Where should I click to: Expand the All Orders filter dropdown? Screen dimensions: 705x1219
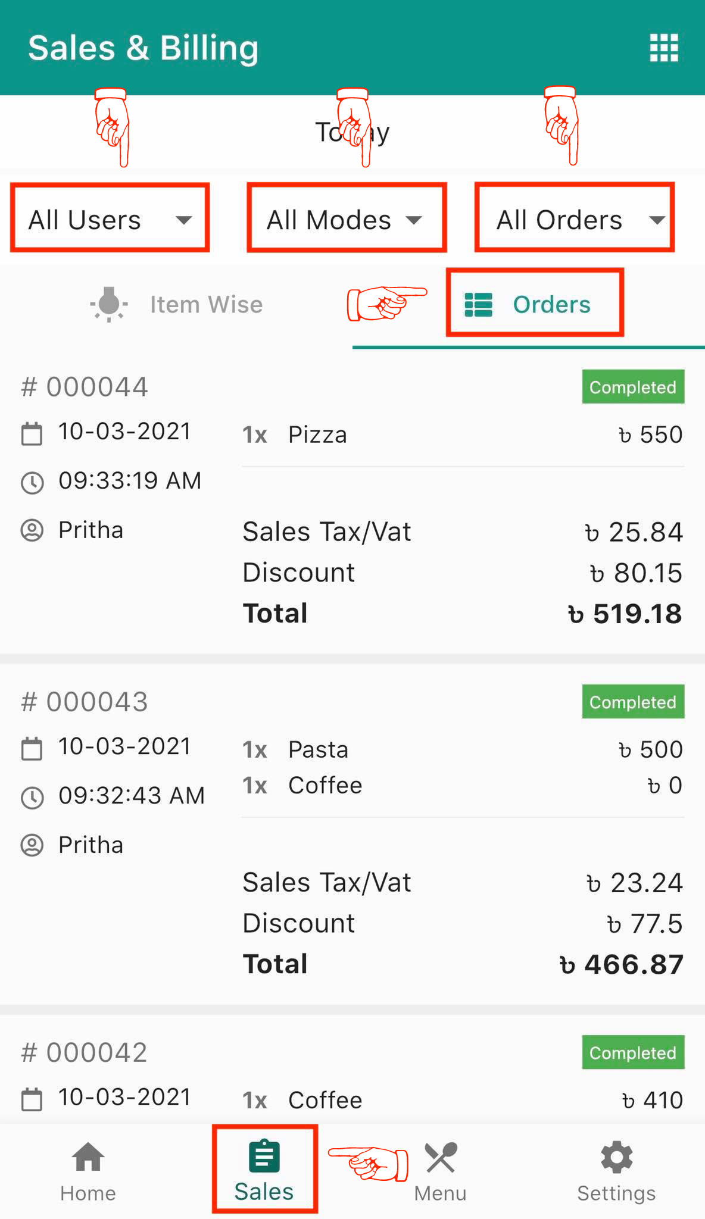pos(575,220)
